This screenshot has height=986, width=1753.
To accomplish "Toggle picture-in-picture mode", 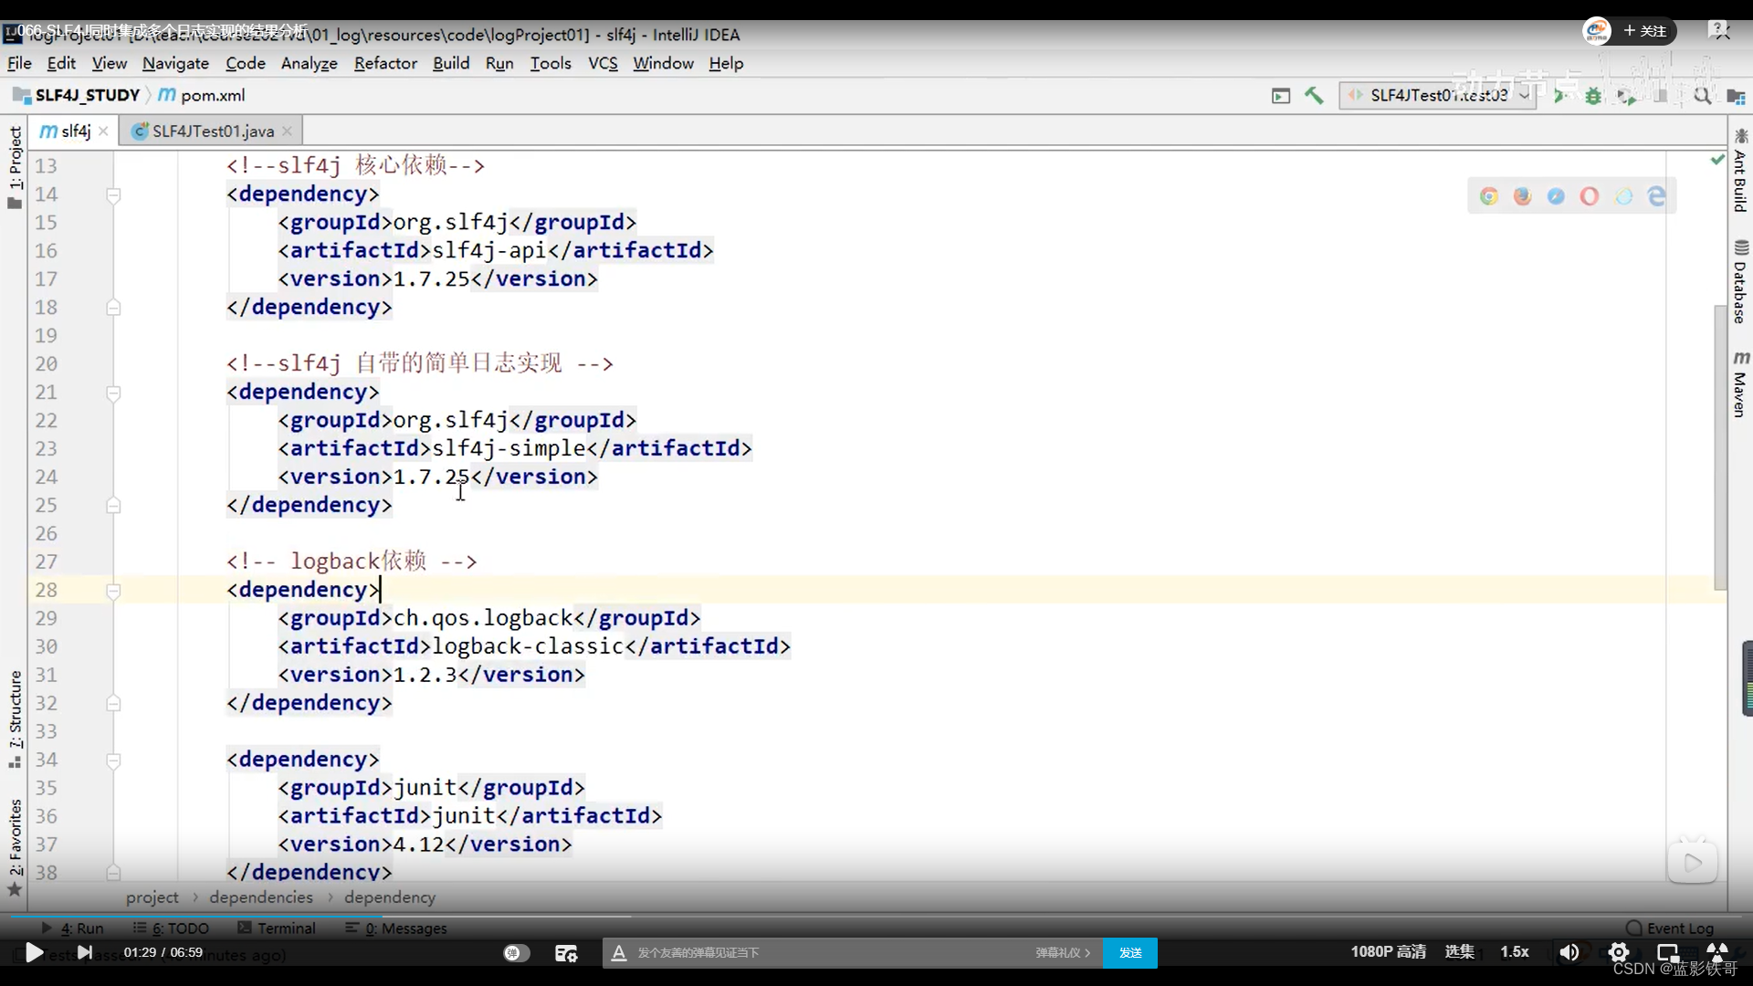I will click(x=1668, y=952).
